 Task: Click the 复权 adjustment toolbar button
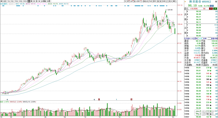click(x=155, y=1)
